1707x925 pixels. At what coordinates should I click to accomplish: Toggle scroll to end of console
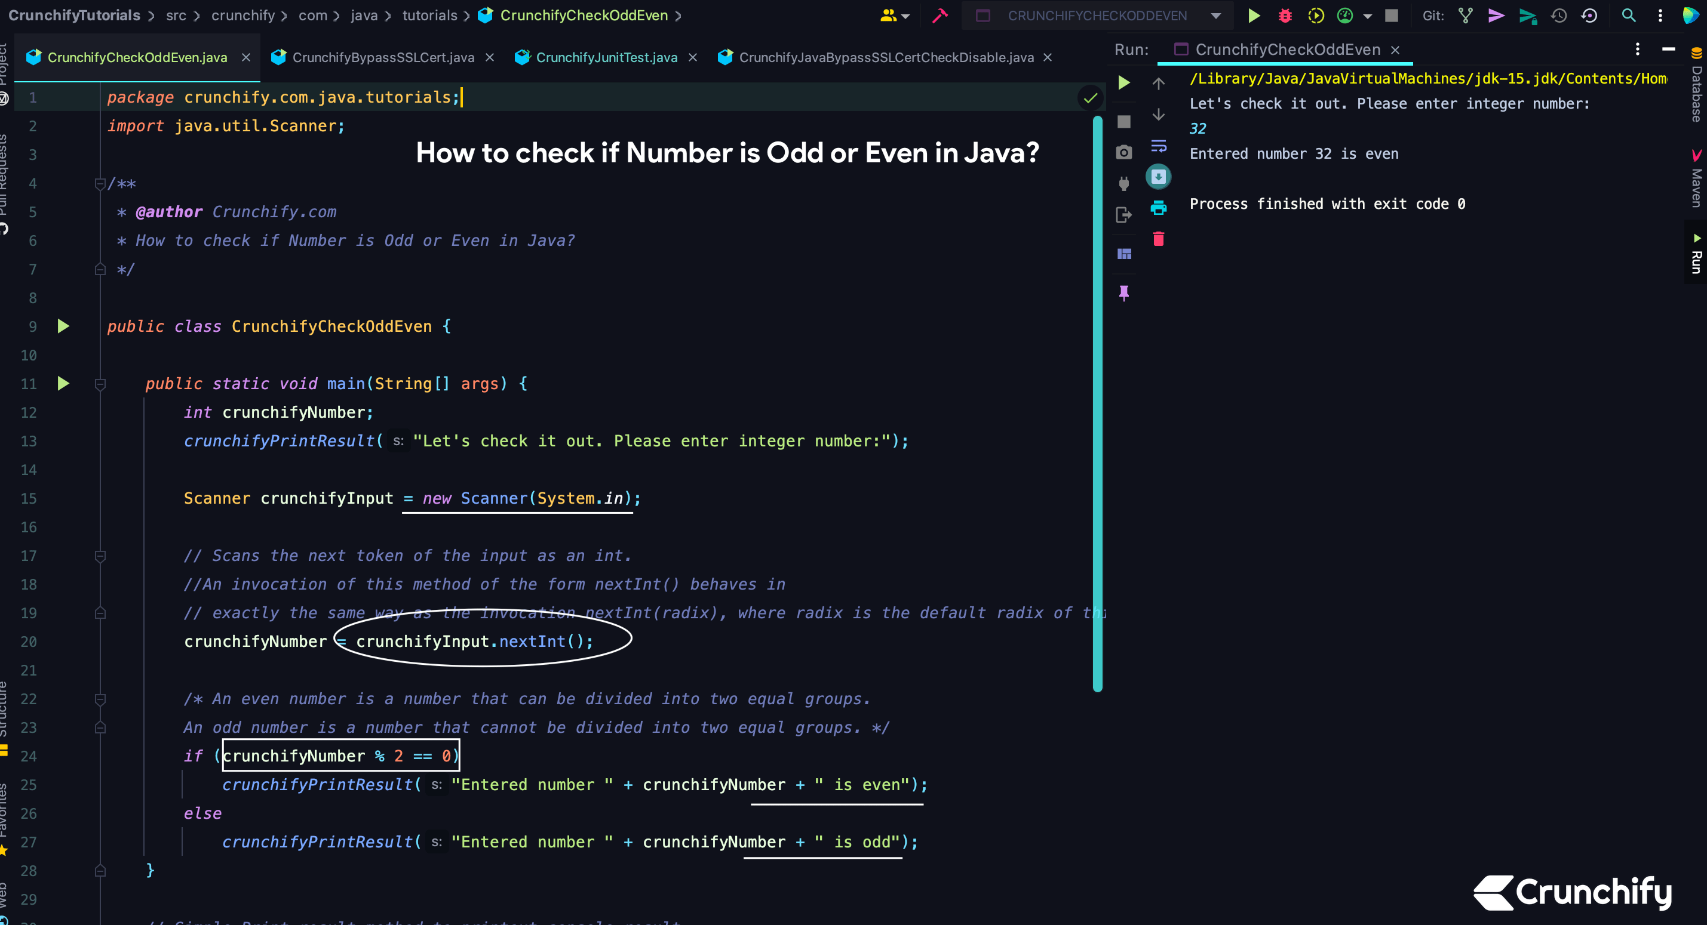point(1158,177)
